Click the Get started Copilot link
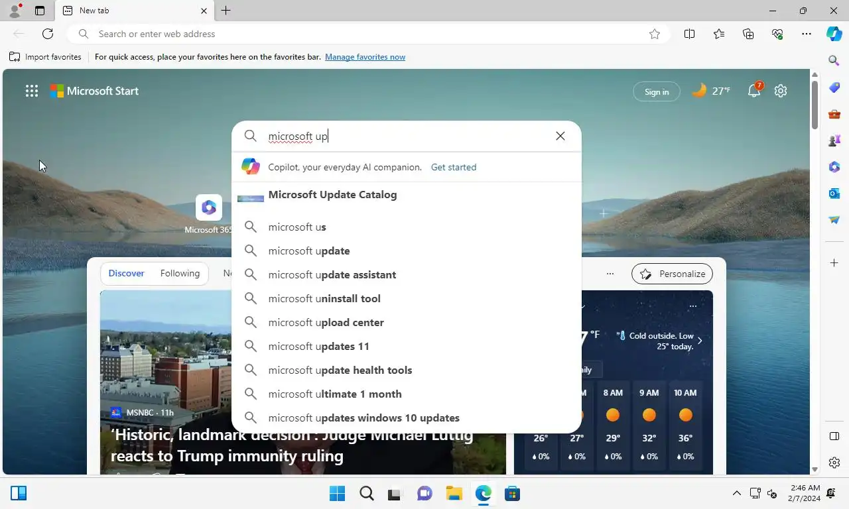849x509 pixels. (x=454, y=167)
